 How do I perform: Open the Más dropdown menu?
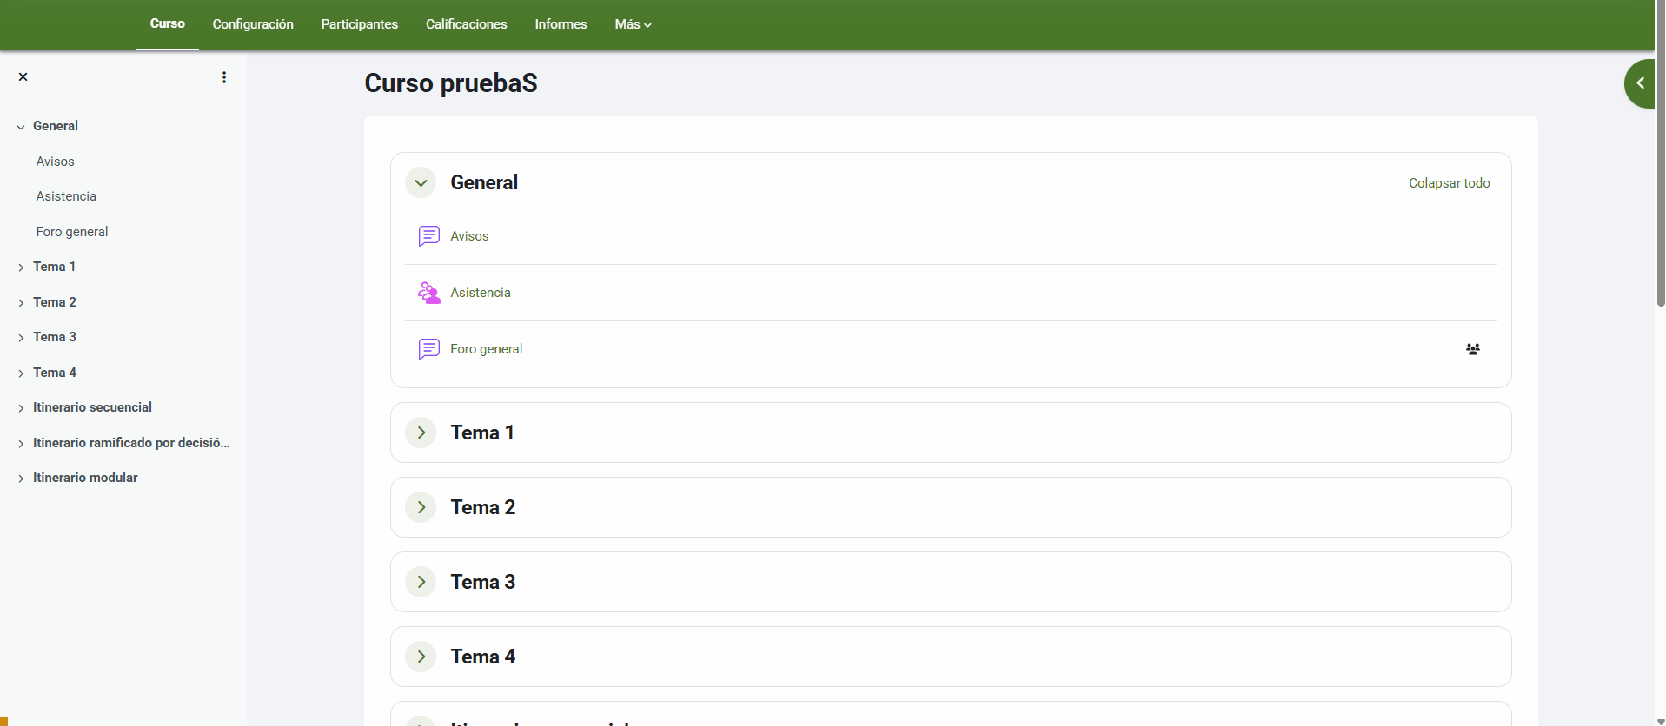coord(633,24)
